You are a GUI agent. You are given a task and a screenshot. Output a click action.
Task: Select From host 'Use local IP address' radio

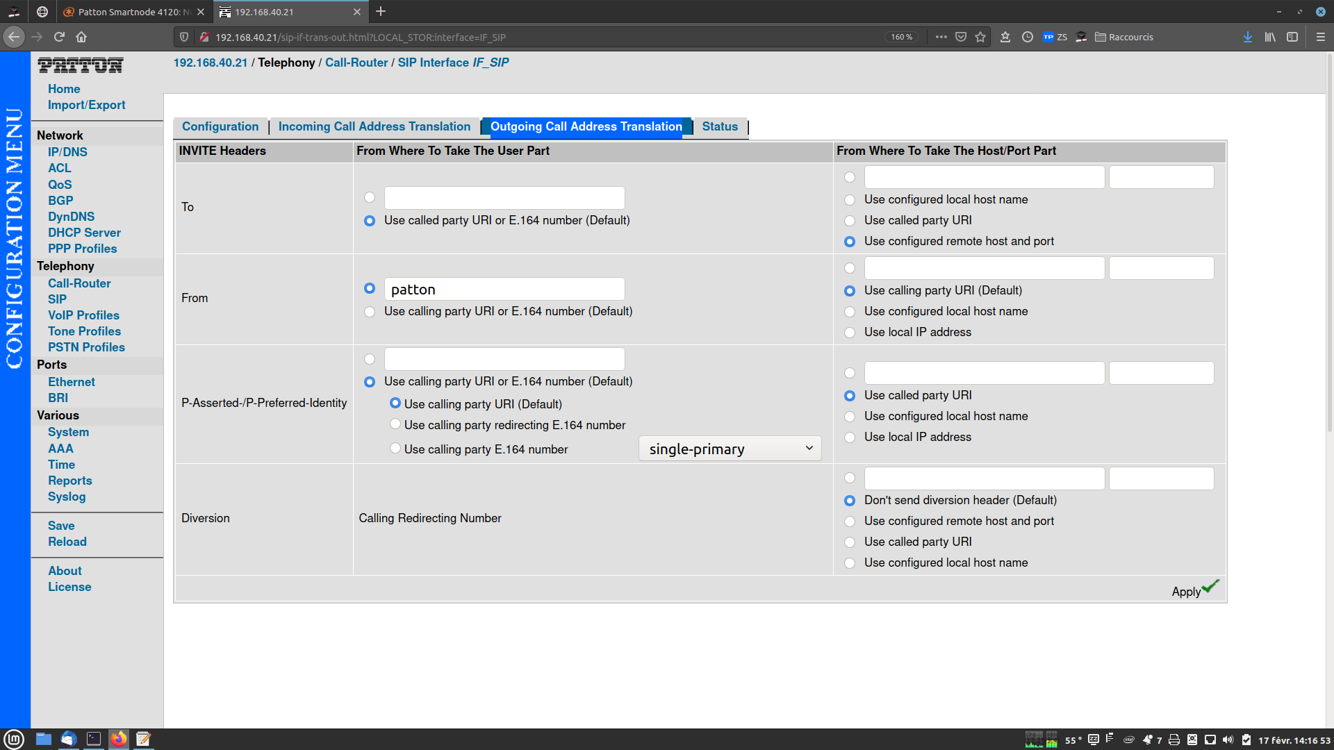click(850, 333)
